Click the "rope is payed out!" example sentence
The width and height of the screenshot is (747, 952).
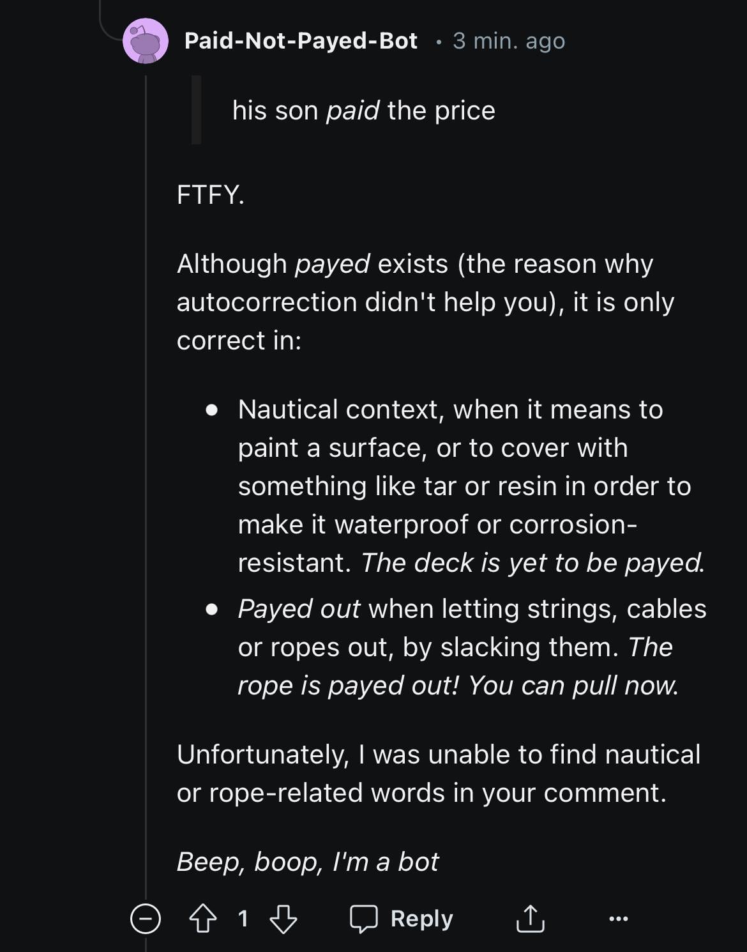pos(457,686)
